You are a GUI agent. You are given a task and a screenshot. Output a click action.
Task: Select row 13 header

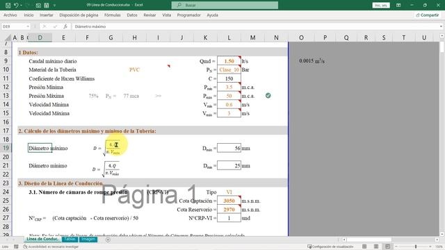pos(6,96)
